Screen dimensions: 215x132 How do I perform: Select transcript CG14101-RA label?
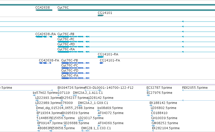tap(108, 54)
